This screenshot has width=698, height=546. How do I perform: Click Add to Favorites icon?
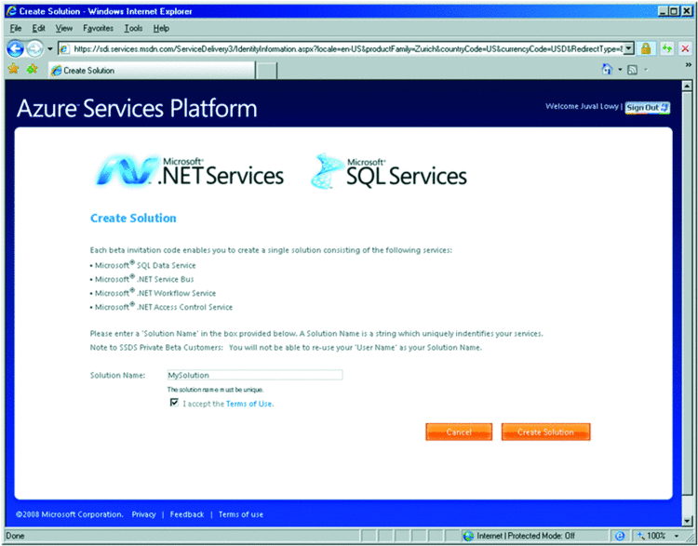click(32, 70)
